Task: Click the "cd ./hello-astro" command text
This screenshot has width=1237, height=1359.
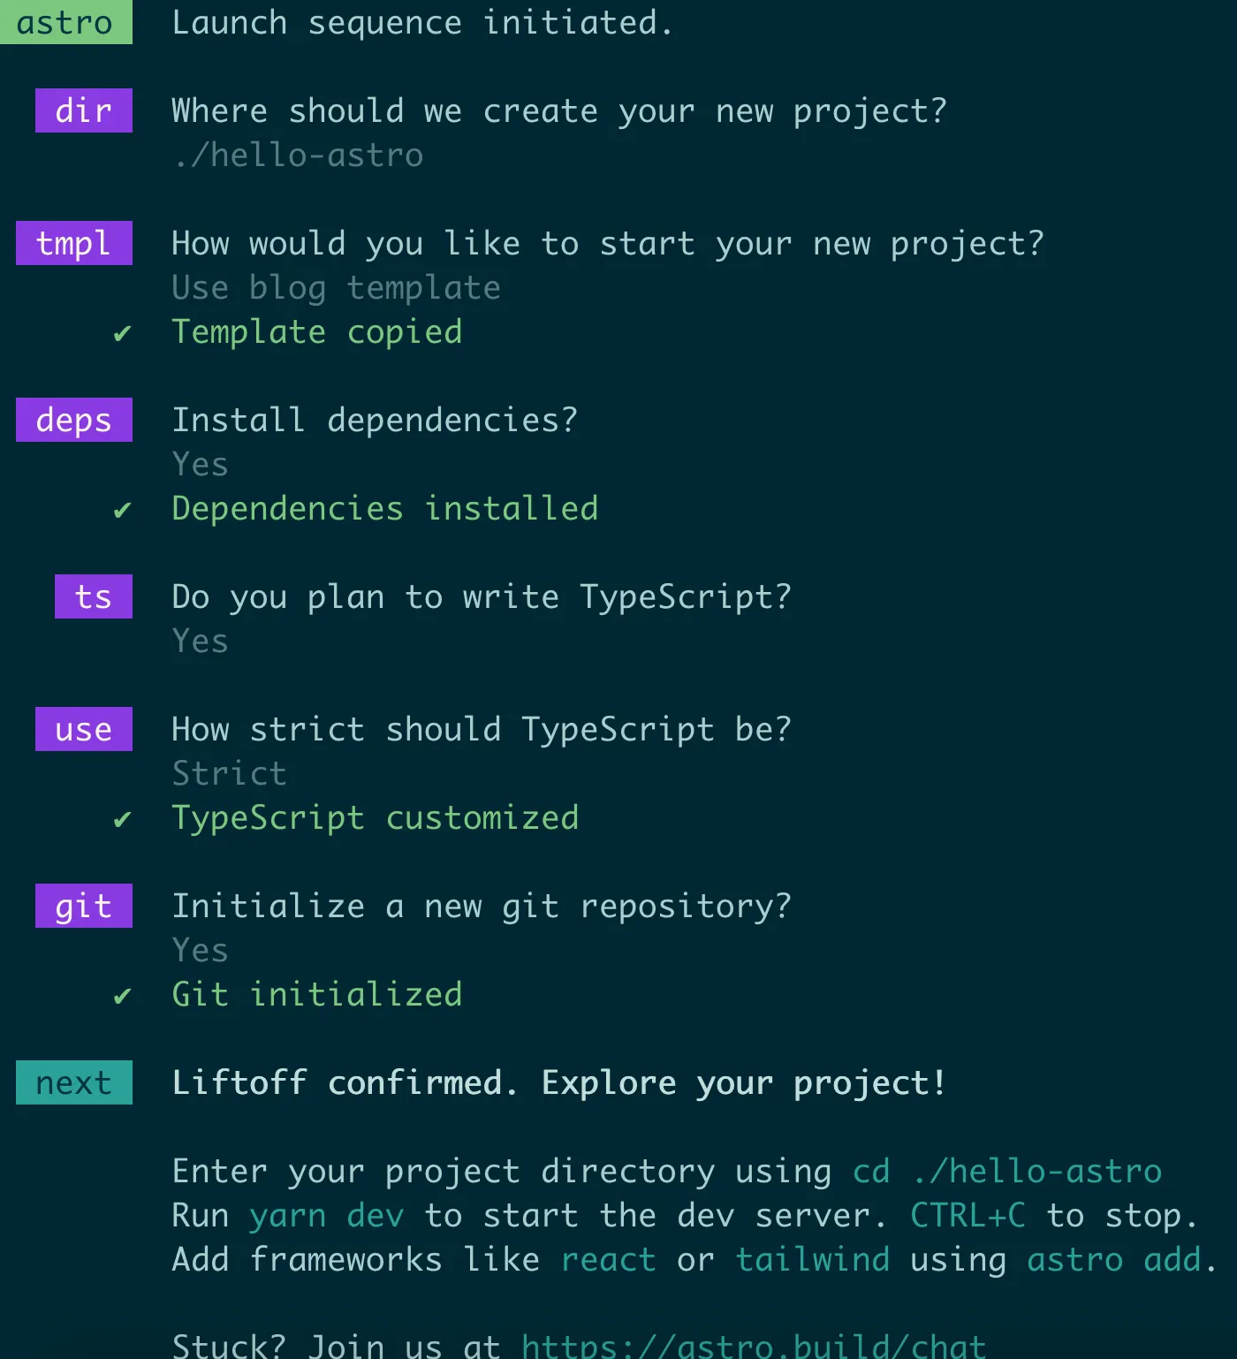Action: pos(1006,1171)
